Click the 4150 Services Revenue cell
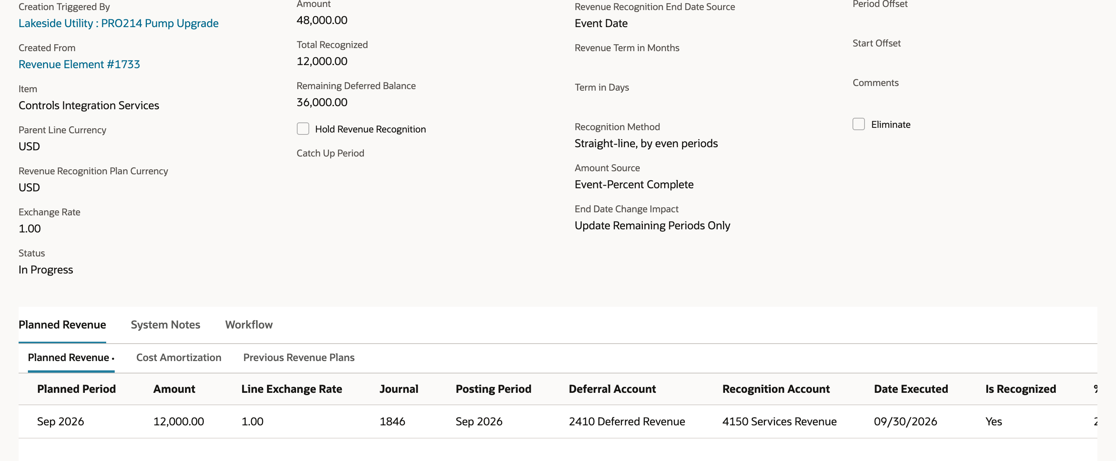1116x461 pixels. coord(779,421)
